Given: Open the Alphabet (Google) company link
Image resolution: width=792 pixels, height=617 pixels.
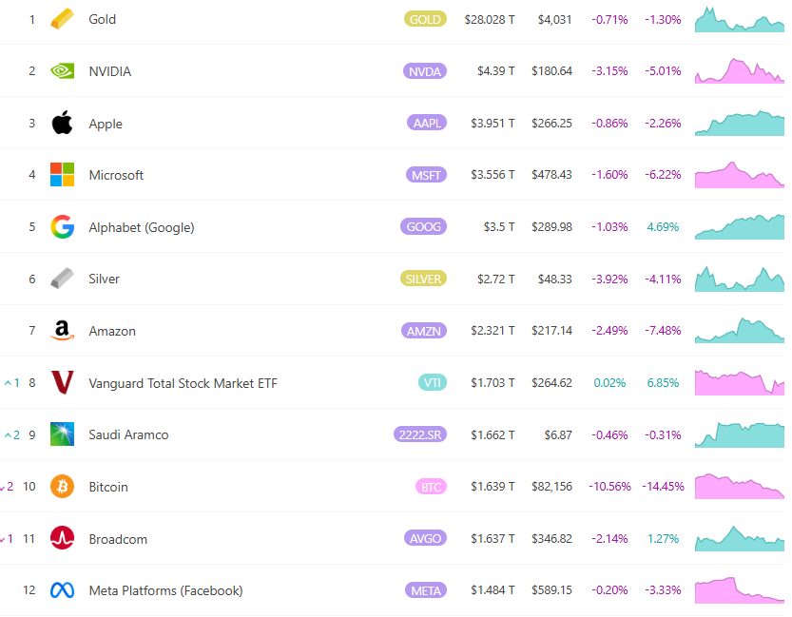Looking at the screenshot, I should coord(143,226).
